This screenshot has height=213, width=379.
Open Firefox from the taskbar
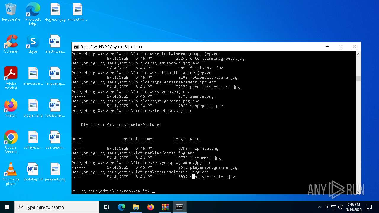150,207
